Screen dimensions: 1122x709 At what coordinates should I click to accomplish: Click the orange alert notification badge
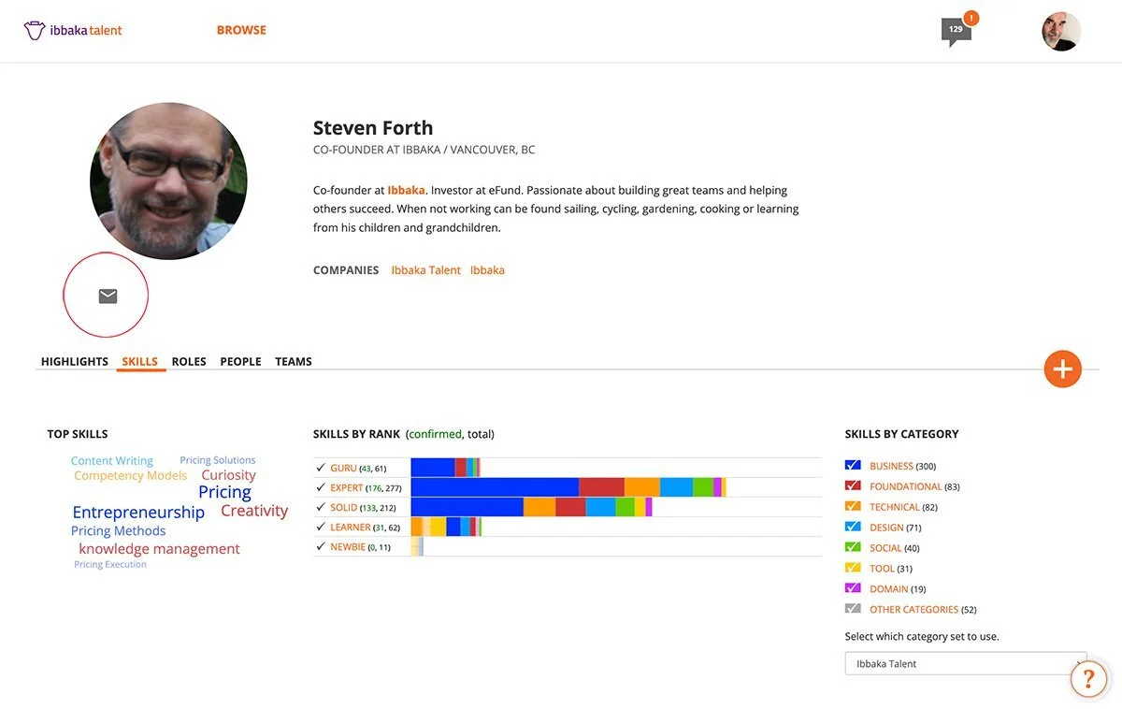click(x=971, y=18)
